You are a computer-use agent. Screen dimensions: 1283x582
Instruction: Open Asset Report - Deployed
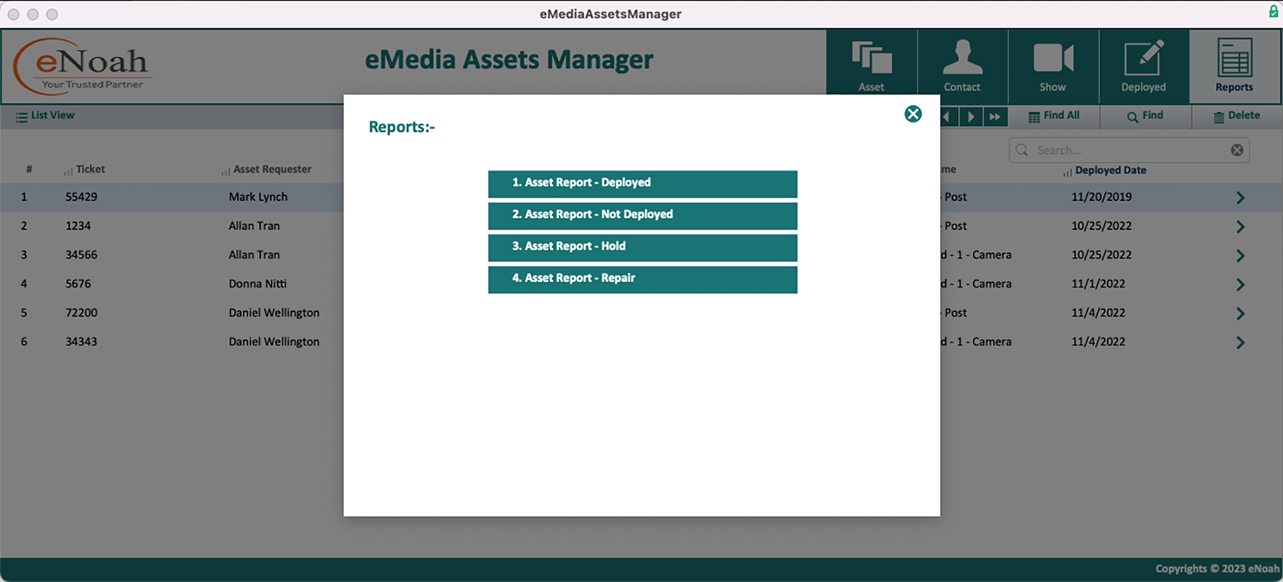642,184
